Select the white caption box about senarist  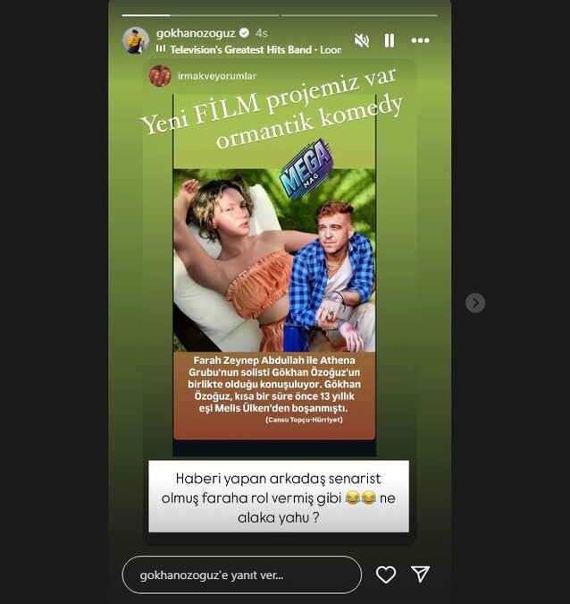click(279, 497)
